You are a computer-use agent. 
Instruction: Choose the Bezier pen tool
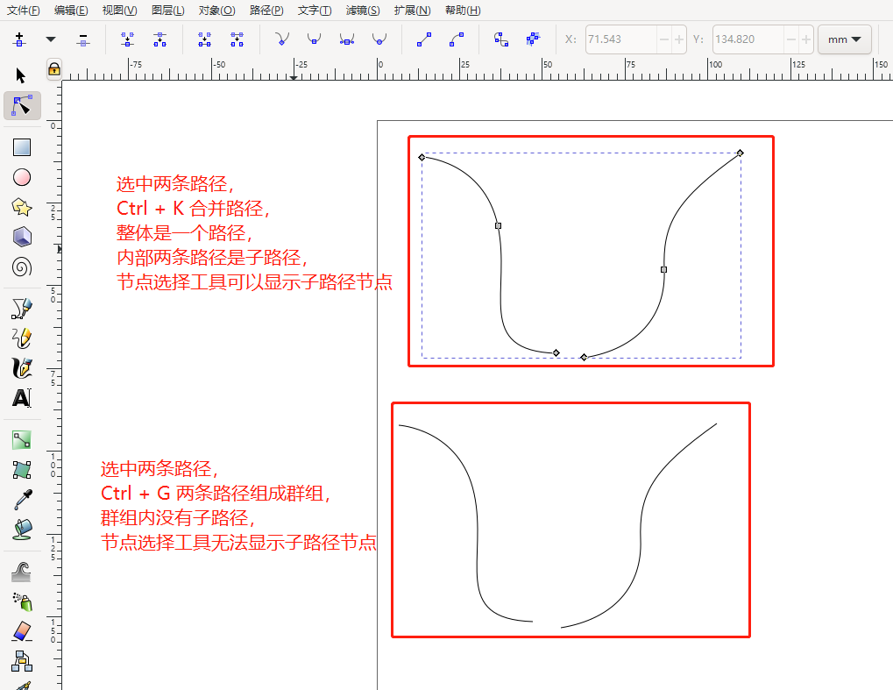pyautogui.click(x=22, y=309)
